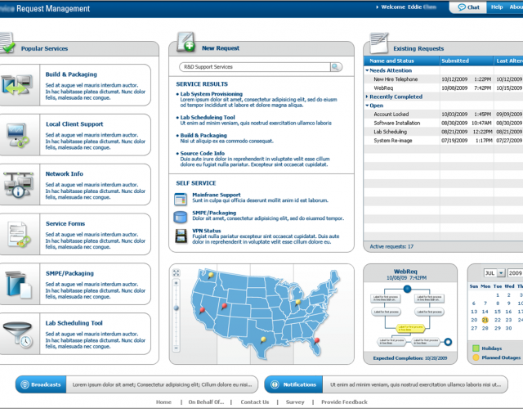Click Expected Completion date in WebReq panel
This screenshot has width=523, height=409.
tap(410, 358)
